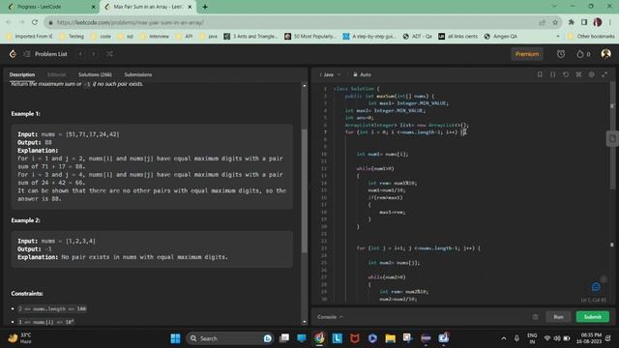Click the Run button
The height and width of the screenshot is (348, 619).
(558, 317)
